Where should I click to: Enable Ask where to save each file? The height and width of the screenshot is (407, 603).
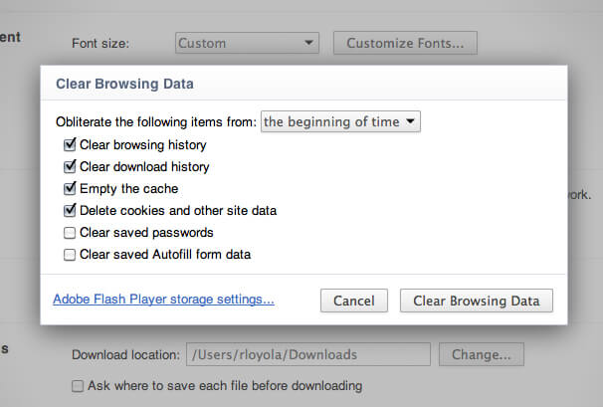[78, 386]
